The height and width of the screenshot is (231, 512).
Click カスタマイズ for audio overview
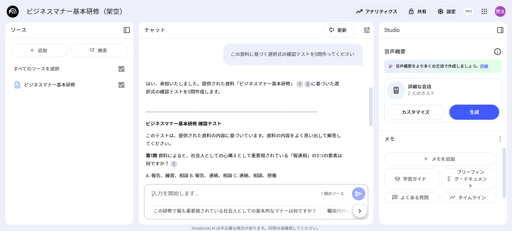click(415, 112)
